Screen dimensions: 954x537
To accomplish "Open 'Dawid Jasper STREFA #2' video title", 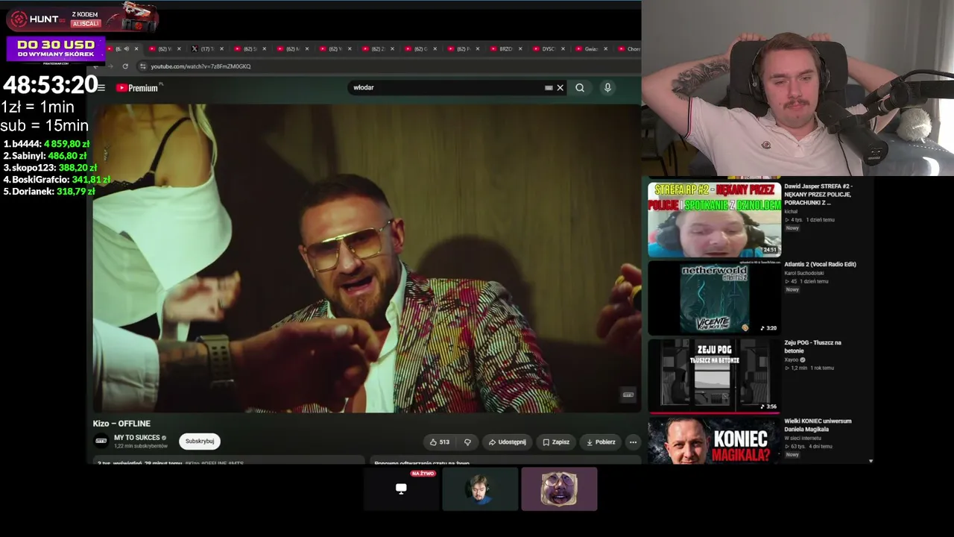I will click(x=818, y=195).
